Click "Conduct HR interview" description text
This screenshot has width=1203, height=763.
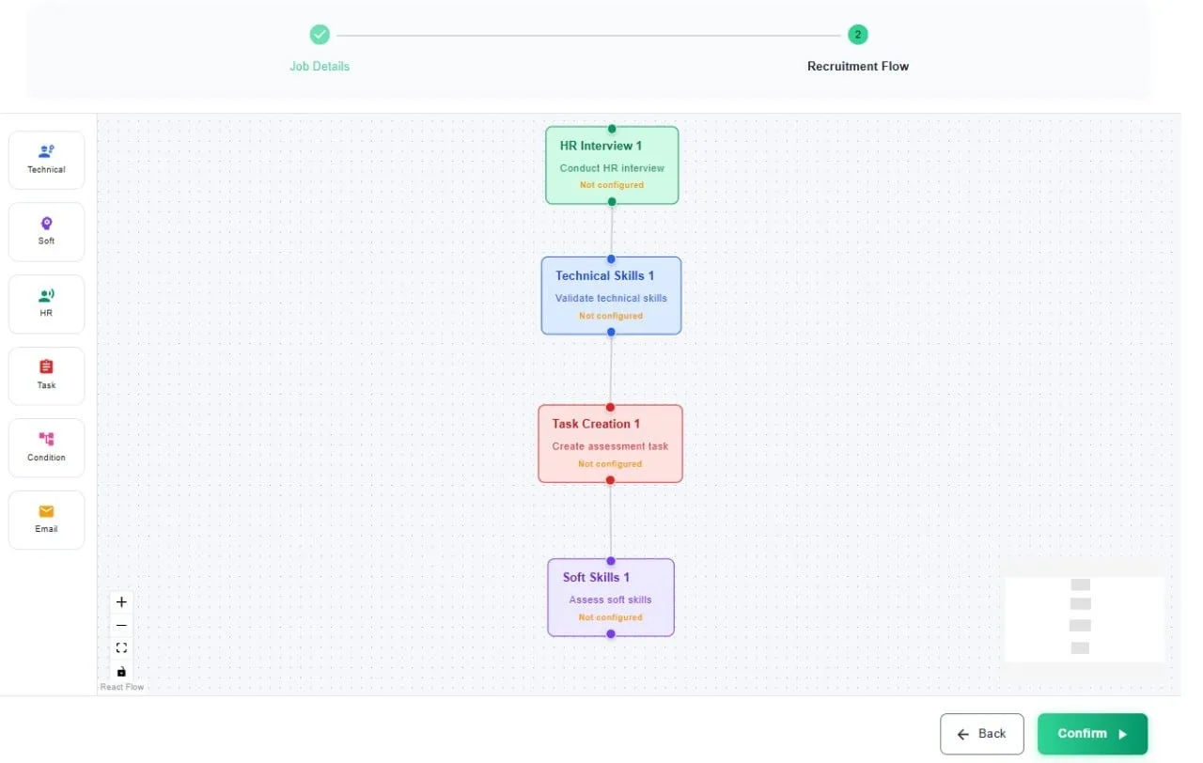click(x=612, y=169)
